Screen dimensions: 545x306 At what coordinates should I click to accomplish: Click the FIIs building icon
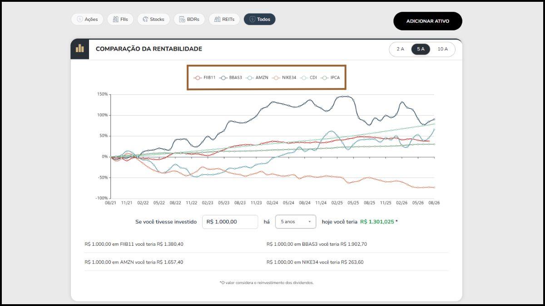116,19
